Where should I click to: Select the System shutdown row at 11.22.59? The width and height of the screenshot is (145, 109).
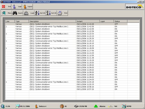(x=66, y=31)
